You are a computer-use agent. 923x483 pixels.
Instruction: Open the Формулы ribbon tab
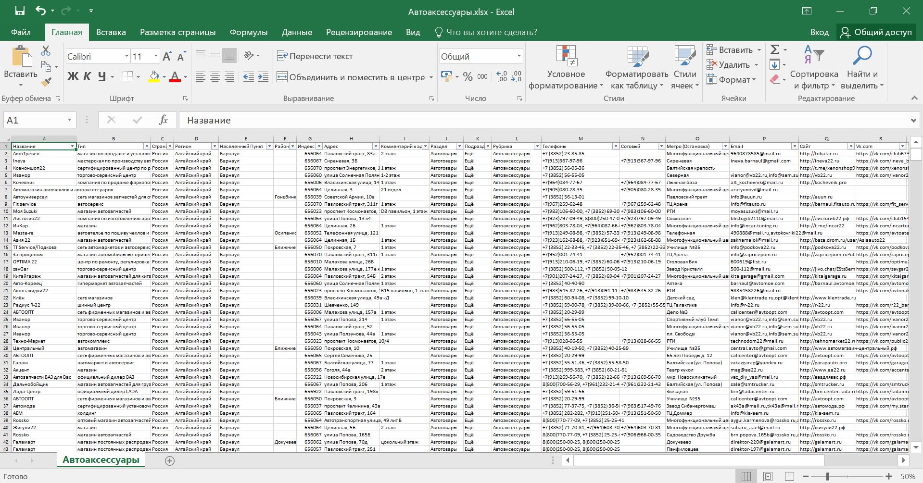click(x=248, y=32)
